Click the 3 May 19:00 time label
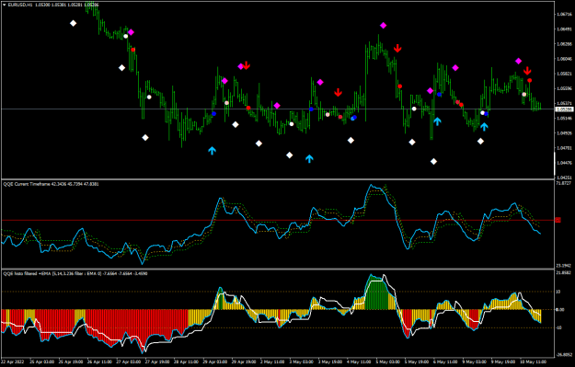Viewport: 575px width, 367px height. (330, 361)
